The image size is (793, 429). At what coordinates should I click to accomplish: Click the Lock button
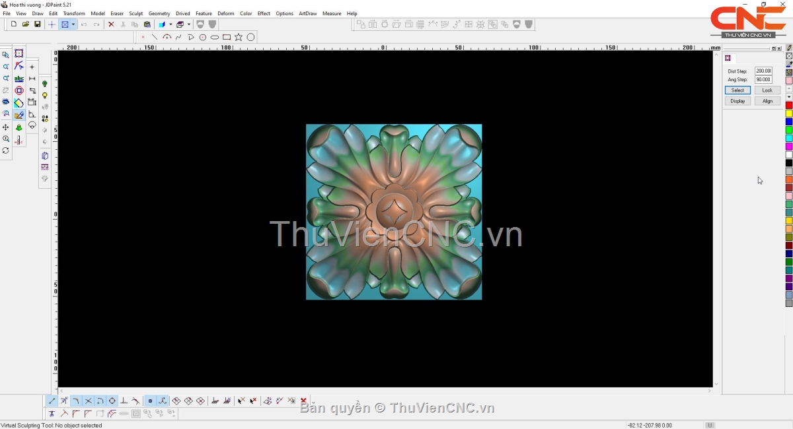[x=767, y=90]
